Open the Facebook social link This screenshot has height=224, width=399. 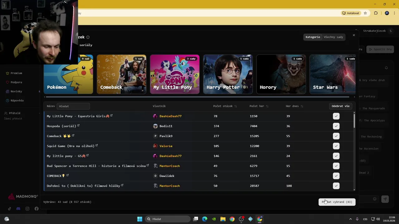36,209
